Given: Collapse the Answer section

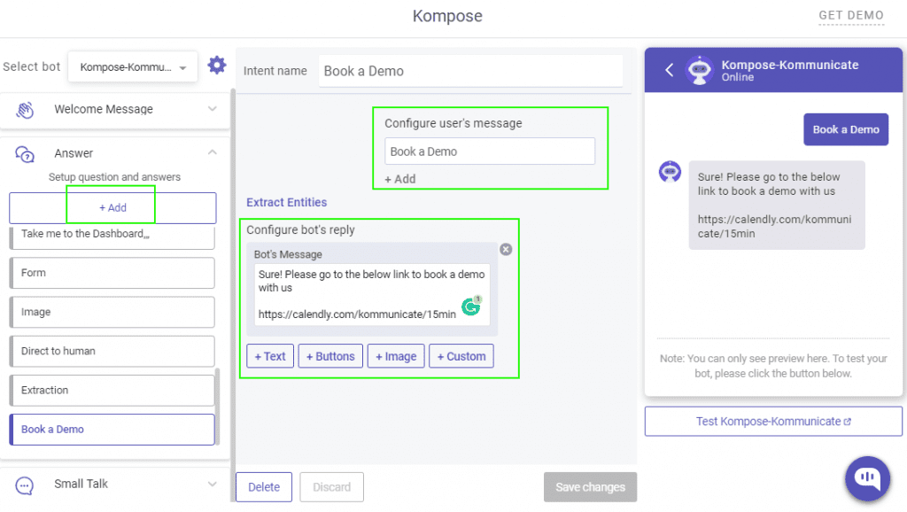Looking at the screenshot, I should pyautogui.click(x=212, y=153).
